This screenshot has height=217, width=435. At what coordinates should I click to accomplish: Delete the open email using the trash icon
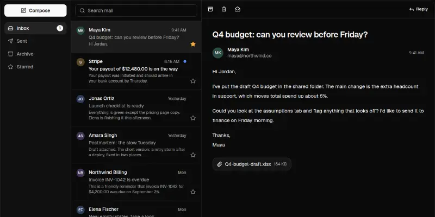tap(224, 9)
